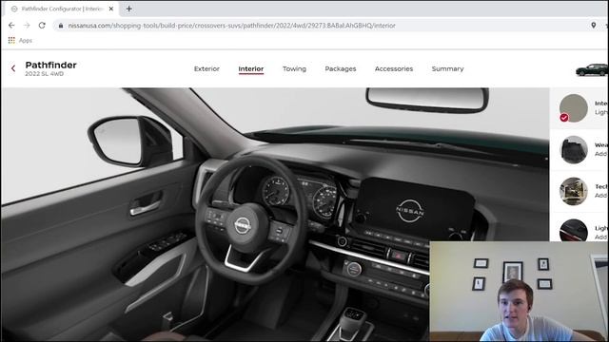The image size is (609, 342).
Task: Open the Towing tab
Action: click(x=294, y=68)
